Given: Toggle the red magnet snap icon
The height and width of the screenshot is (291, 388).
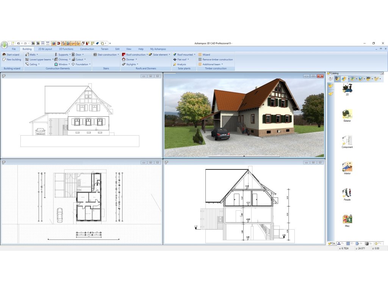Looking at the screenshot, I should click(x=58, y=43).
